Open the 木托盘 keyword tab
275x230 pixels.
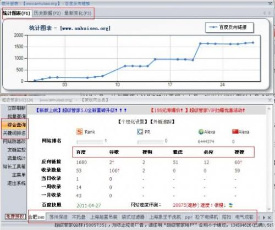[x=79, y=217]
